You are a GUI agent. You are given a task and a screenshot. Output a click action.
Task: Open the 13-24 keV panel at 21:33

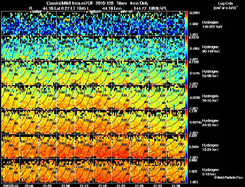coord(157,146)
